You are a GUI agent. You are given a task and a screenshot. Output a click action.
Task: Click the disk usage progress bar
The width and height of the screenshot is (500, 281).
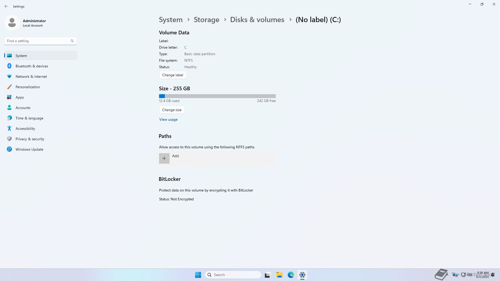(217, 96)
